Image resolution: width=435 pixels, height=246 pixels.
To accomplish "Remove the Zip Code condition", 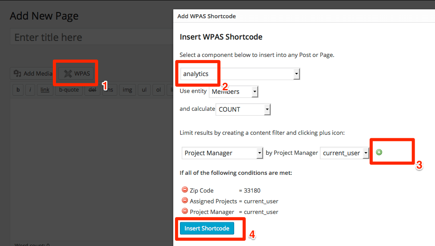I will tap(185, 190).
